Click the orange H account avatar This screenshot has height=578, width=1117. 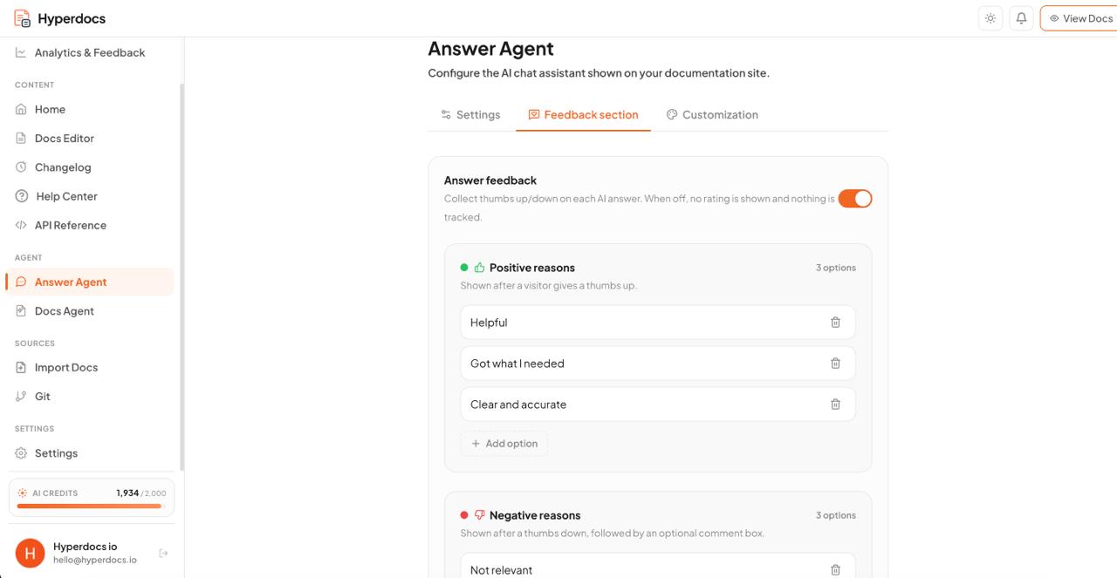coord(30,553)
